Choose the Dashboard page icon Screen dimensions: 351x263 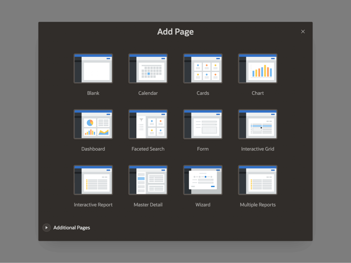93,124
